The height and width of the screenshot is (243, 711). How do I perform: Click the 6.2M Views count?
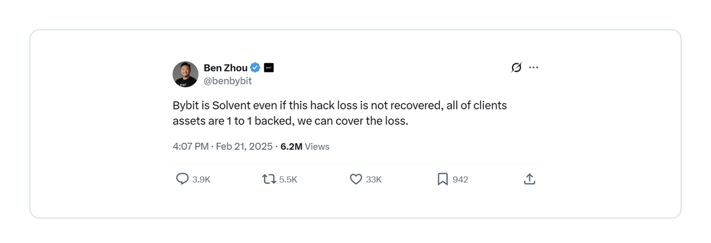tap(305, 146)
